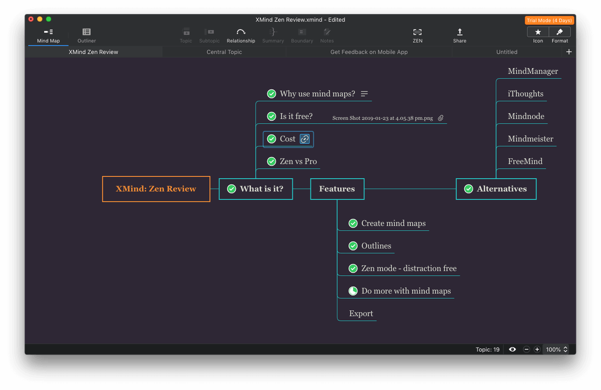
Task: Select the MindManager subtopic
Action: [x=533, y=71]
